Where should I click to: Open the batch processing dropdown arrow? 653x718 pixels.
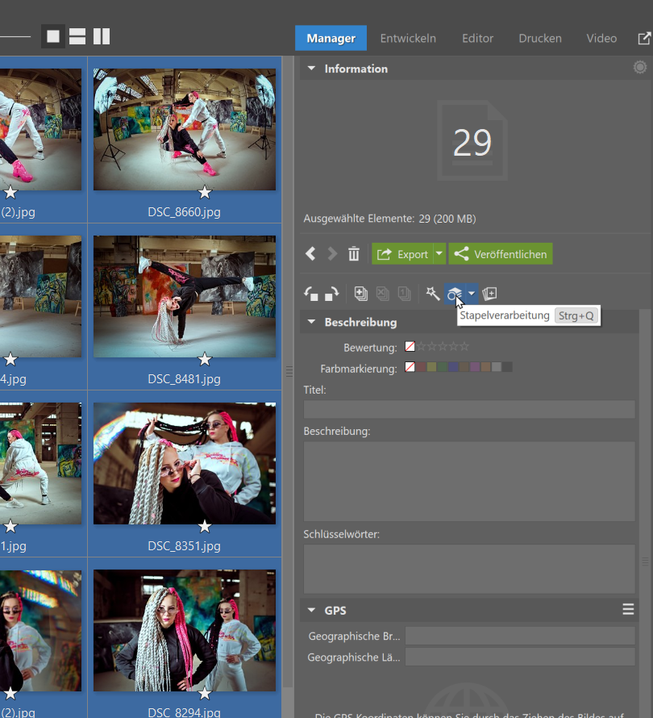[x=472, y=294]
